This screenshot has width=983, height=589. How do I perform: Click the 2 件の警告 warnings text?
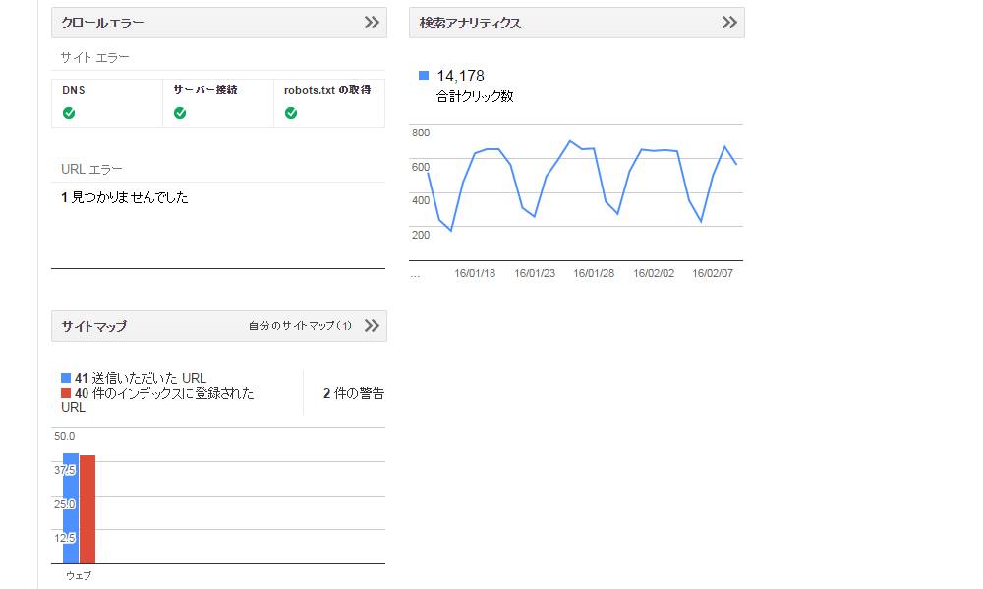tap(353, 393)
